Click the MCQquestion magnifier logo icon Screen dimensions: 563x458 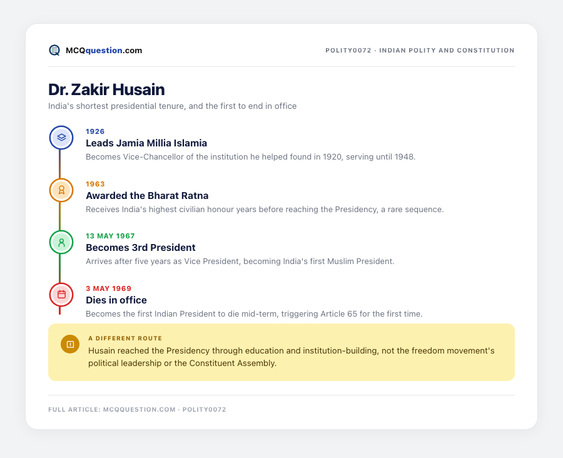pos(54,50)
